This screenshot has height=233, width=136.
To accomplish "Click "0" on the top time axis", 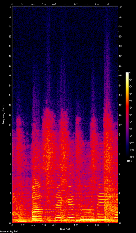I will (12, 5).
